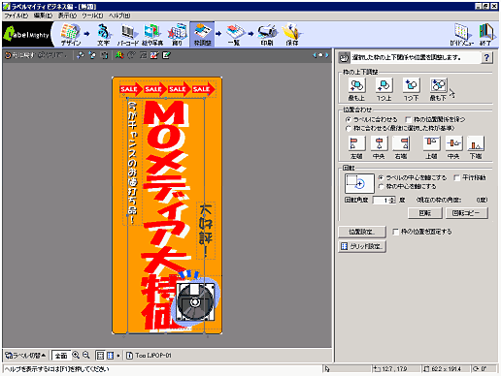This screenshot has height=376, width=501.
Task: Click the 回転 (Rotate) button
Action: pos(425,213)
